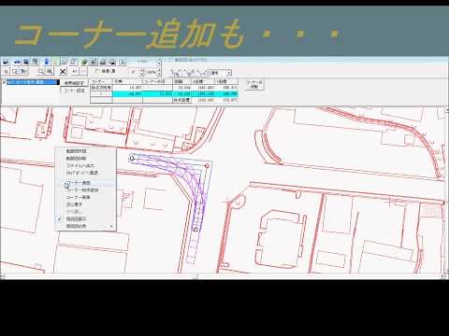Image resolution: width=449 pixels, height=336 pixels.
Task: Toggle the checkbox in the second toolbar row
Action: [x=97, y=71]
